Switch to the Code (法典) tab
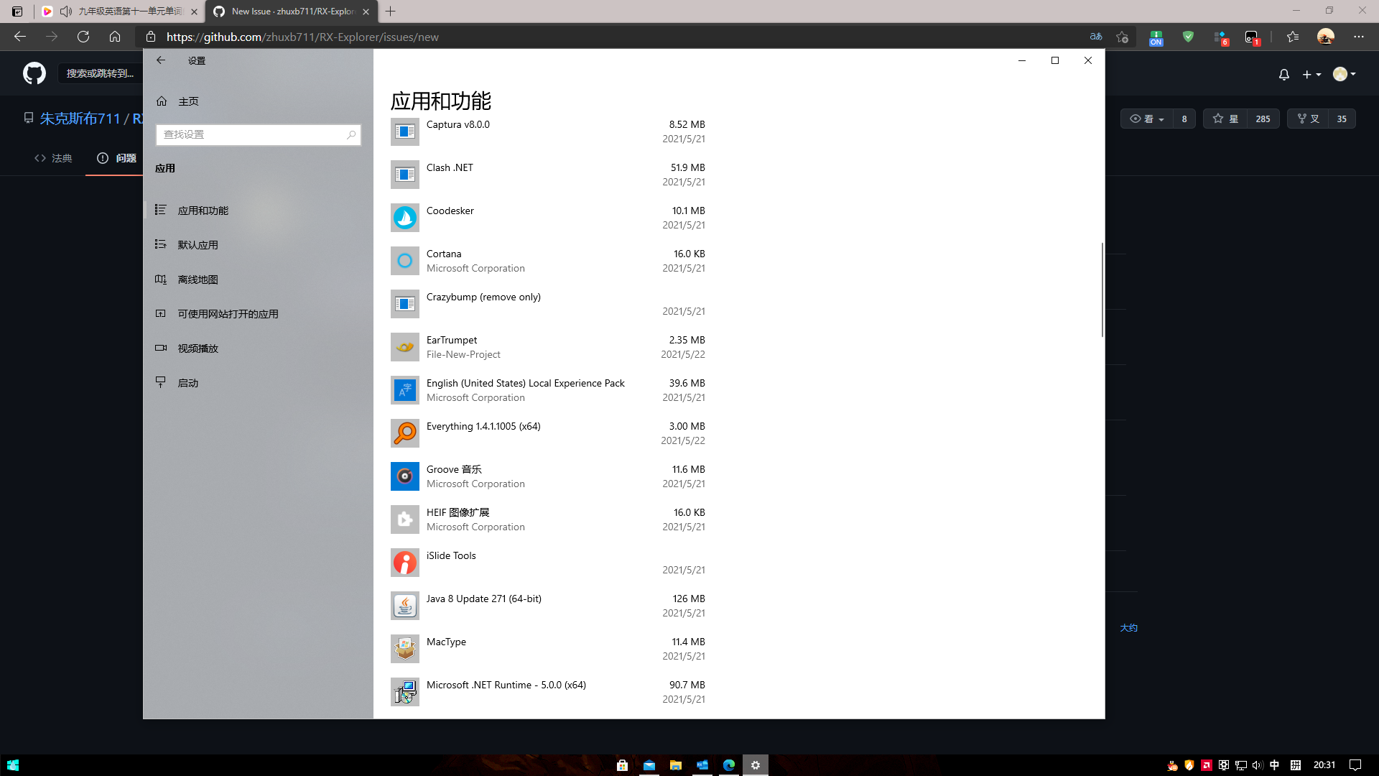This screenshot has width=1379, height=776. pyautogui.click(x=53, y=158)
